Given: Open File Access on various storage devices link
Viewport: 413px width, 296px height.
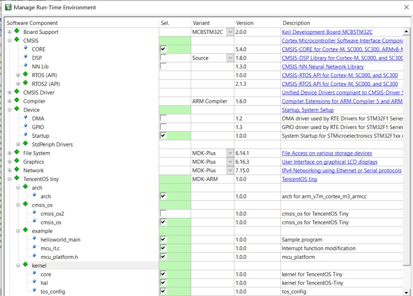Looking at the screenshot, I should (327, 153).
